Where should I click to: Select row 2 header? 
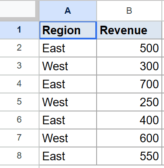point(19,48)
